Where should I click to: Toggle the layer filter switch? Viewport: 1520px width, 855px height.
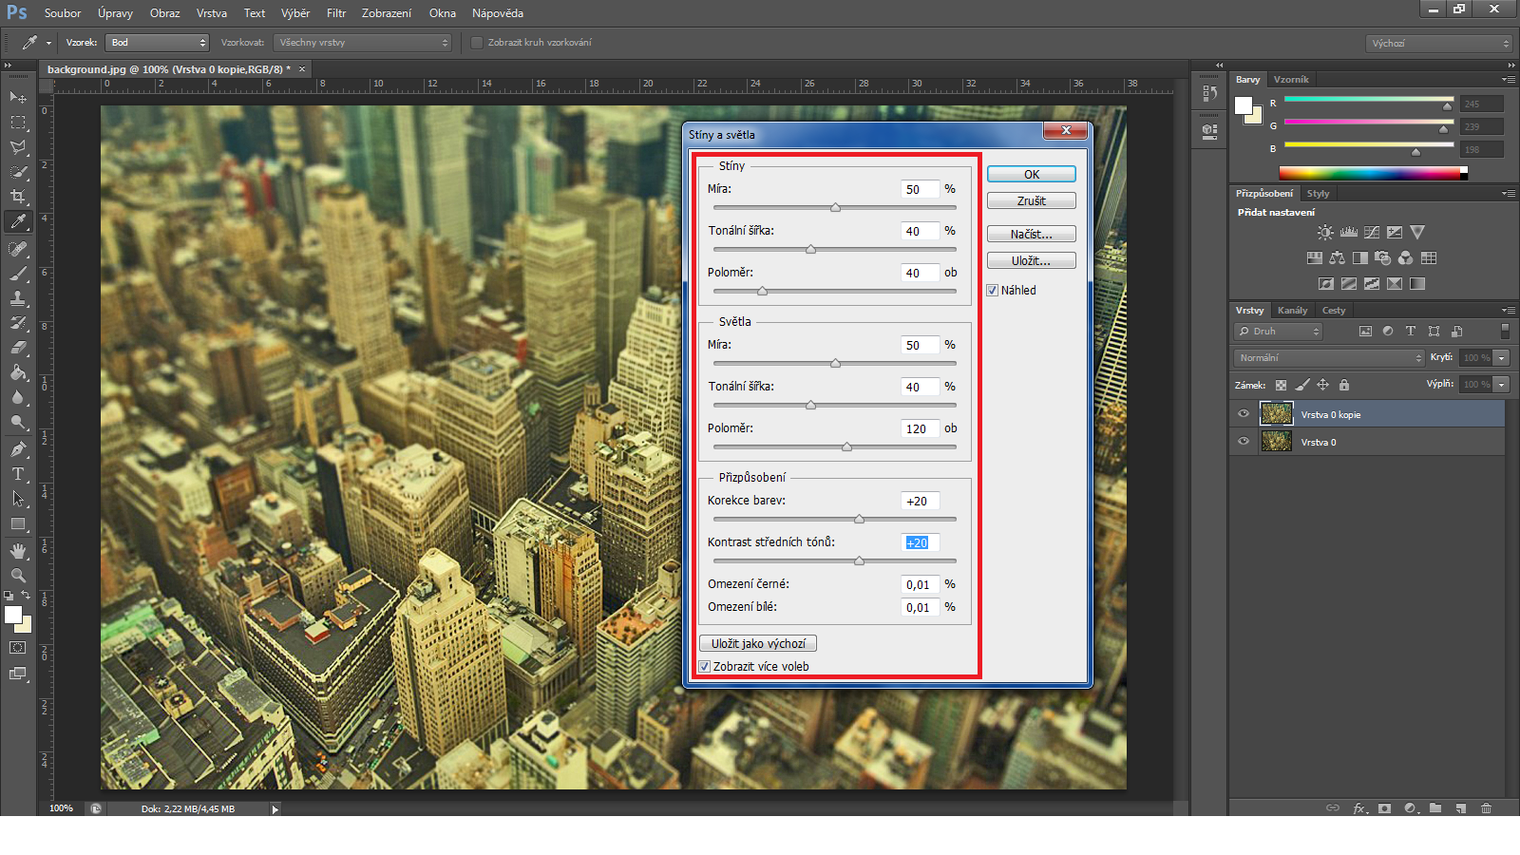click(1505, 331)
